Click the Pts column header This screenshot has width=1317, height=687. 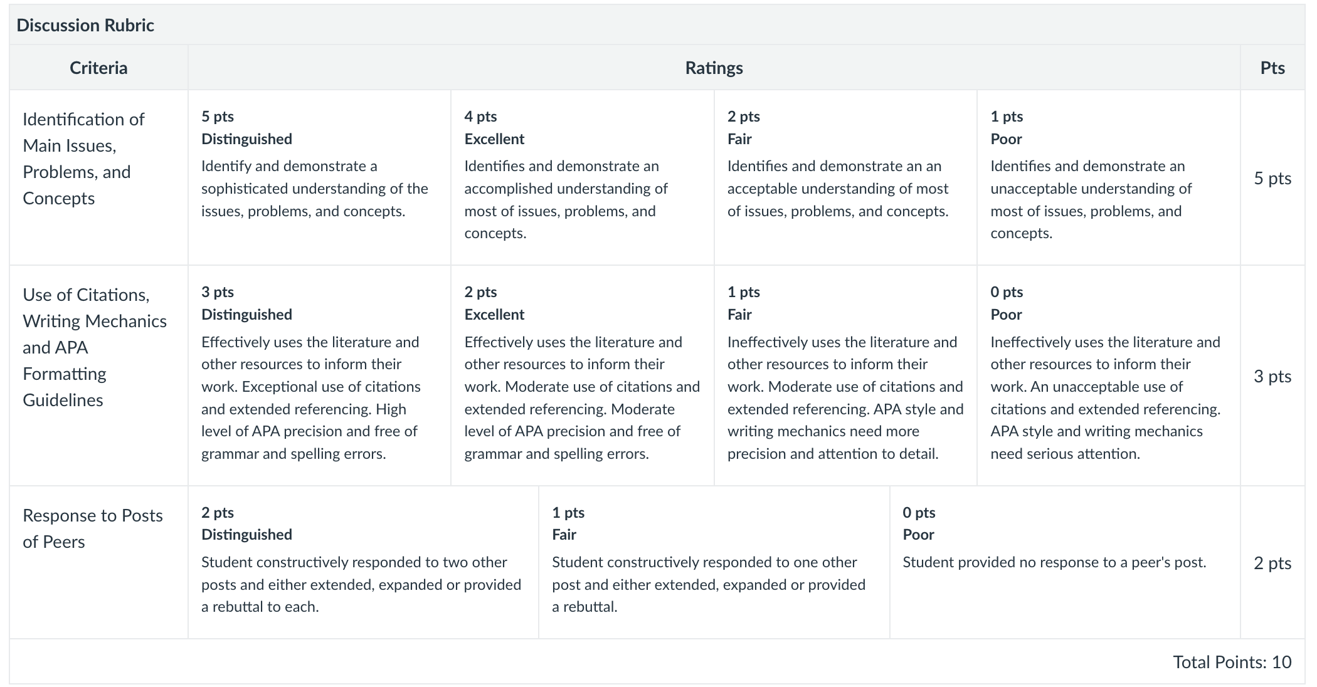tap(1272, 68)
